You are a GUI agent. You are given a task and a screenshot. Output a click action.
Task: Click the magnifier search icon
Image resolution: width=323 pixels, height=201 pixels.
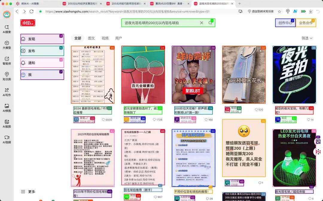(x=210, y=23)
